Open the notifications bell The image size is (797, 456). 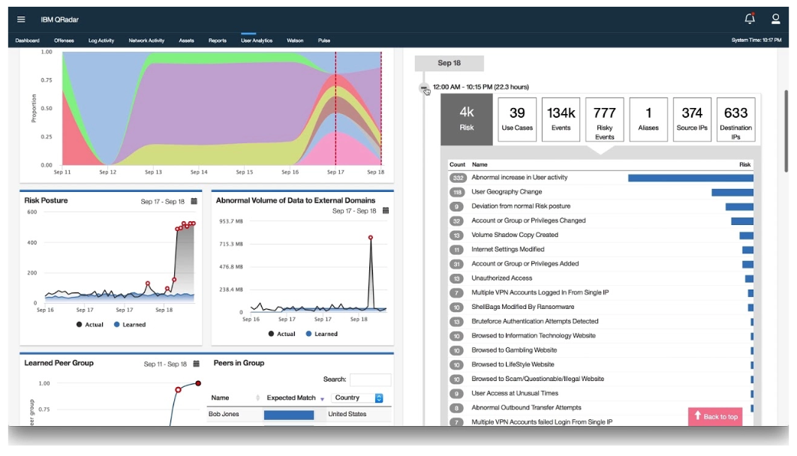point(749,19)
